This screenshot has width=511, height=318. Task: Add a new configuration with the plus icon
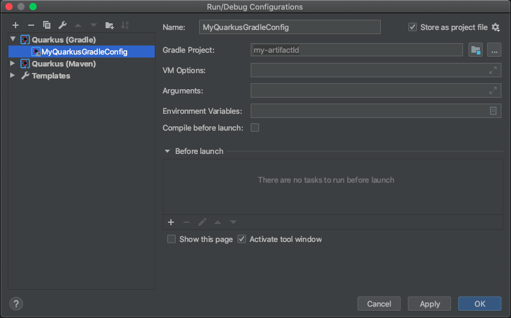16,25
